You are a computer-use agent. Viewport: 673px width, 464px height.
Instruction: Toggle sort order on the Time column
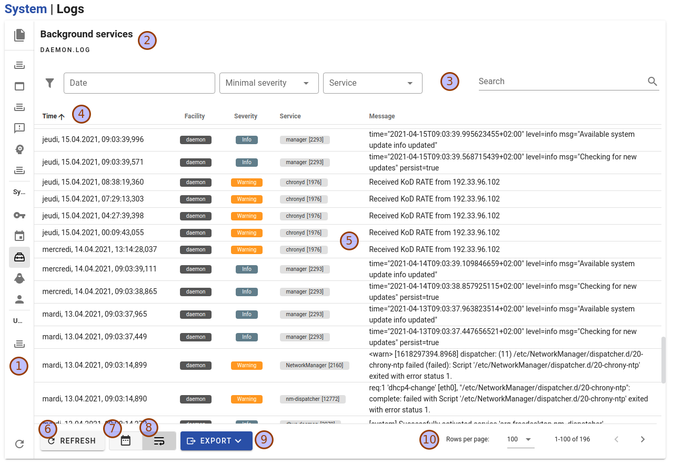53,116
